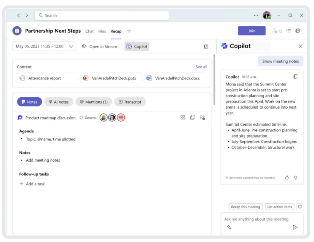Click the meeting calendar icon beside title
314x242 pixels.
point(17,31)
